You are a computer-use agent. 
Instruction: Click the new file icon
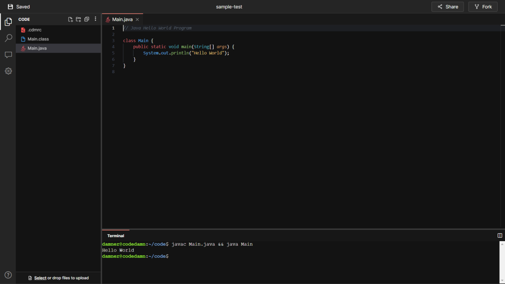(x=71, y=19)
